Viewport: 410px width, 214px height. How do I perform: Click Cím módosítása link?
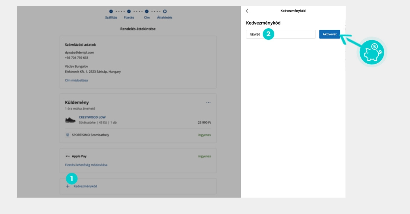click(76, 80)
